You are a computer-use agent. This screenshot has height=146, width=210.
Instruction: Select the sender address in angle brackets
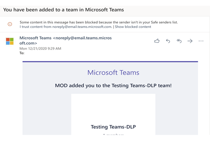[65, 41]
